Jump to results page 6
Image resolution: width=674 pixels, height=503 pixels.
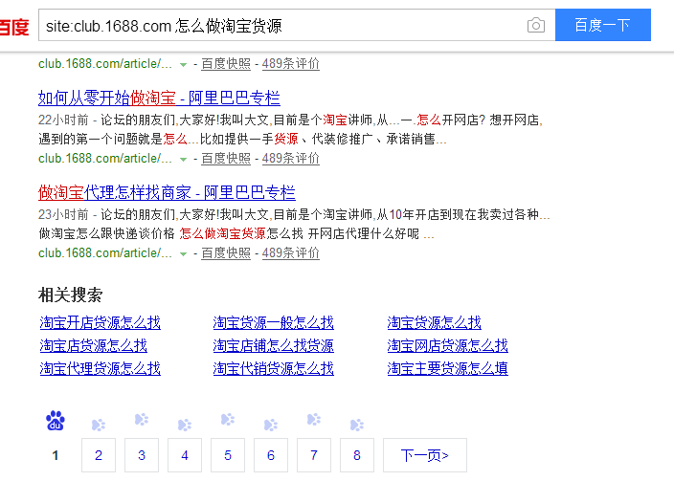pos(271,455)
